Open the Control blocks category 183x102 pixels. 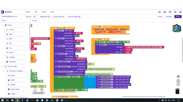click(15, 30)
